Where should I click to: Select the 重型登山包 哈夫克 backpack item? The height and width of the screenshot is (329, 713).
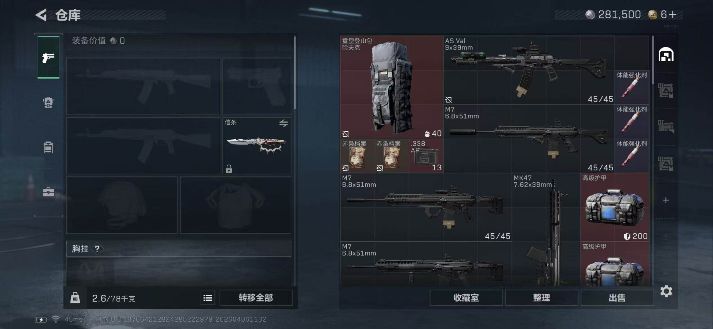392,87
